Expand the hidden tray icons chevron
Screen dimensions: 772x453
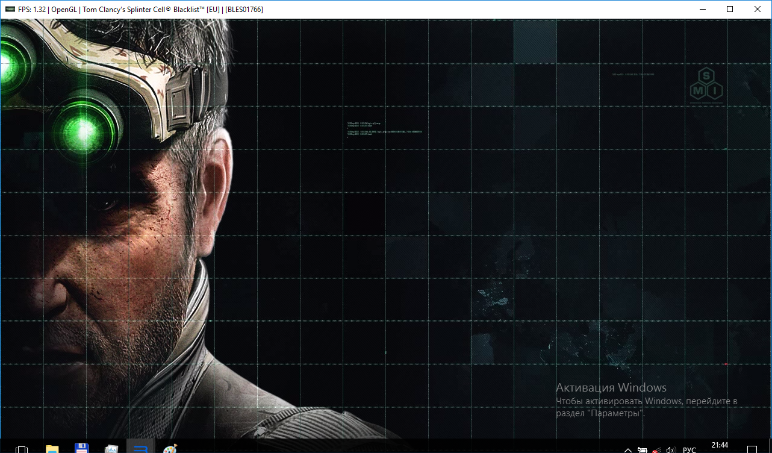point(628,449)
